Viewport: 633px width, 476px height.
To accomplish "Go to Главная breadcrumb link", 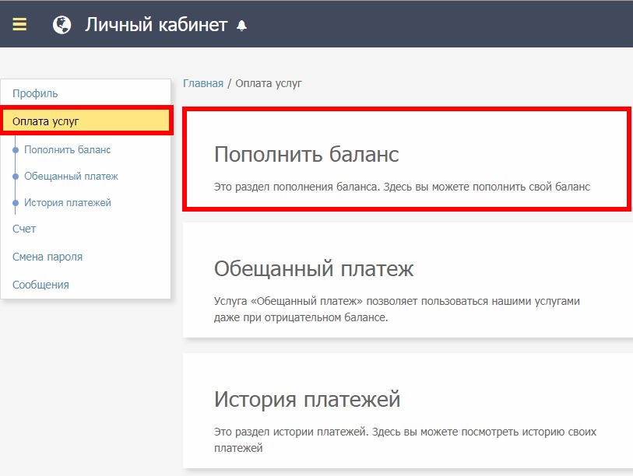I will point(203,83).
